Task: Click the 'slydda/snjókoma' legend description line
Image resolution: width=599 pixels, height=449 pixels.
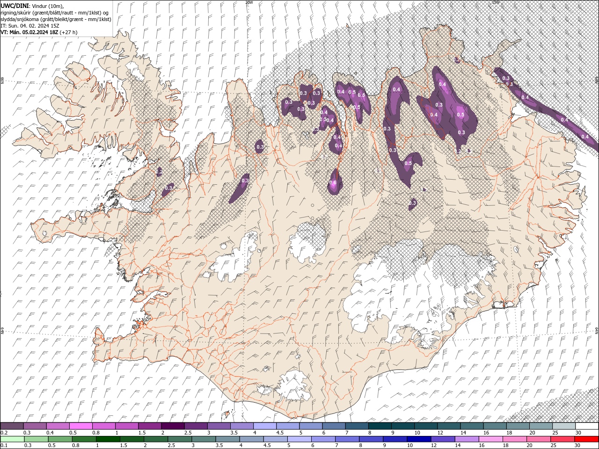Action: click(56, 19)
